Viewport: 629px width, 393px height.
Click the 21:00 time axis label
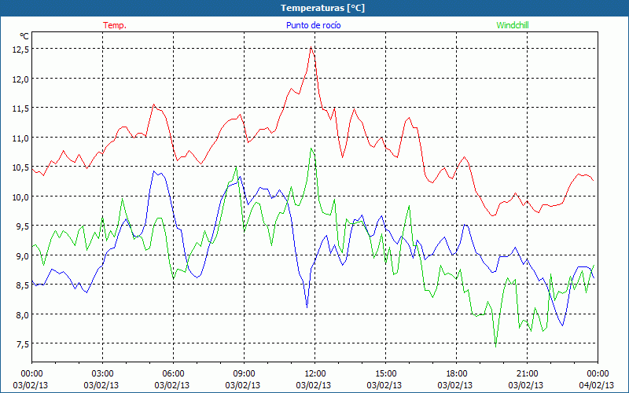coord(527,374)
